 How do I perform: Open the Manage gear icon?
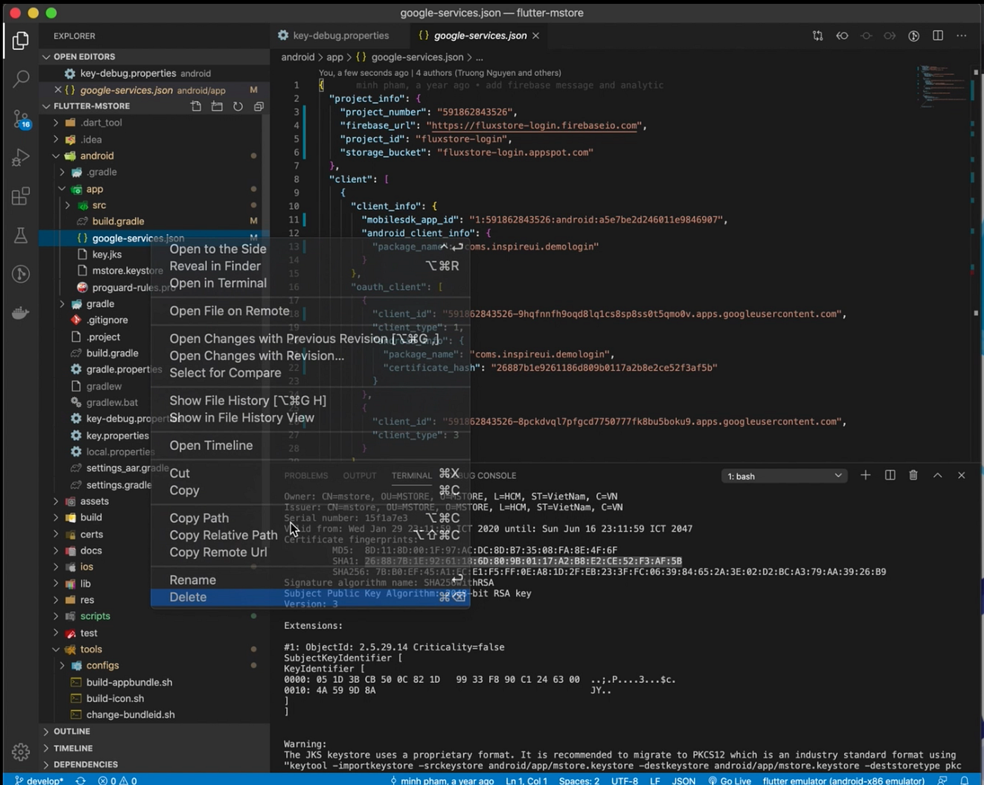pos(21,751)
